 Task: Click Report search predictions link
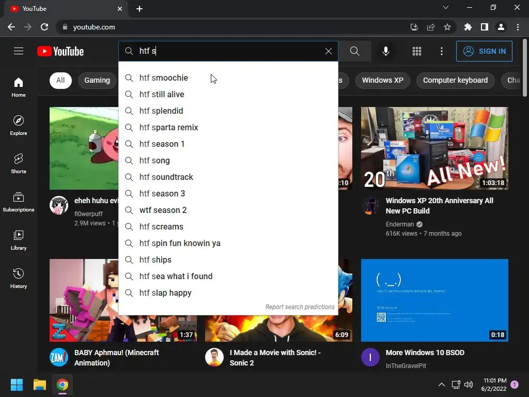300,307
